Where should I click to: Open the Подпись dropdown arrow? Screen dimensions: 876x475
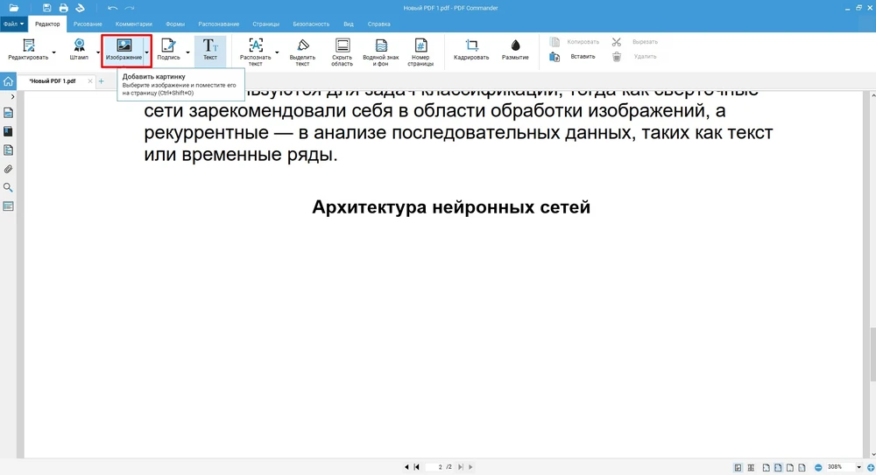pyautogui.click(x=187, y=52)
